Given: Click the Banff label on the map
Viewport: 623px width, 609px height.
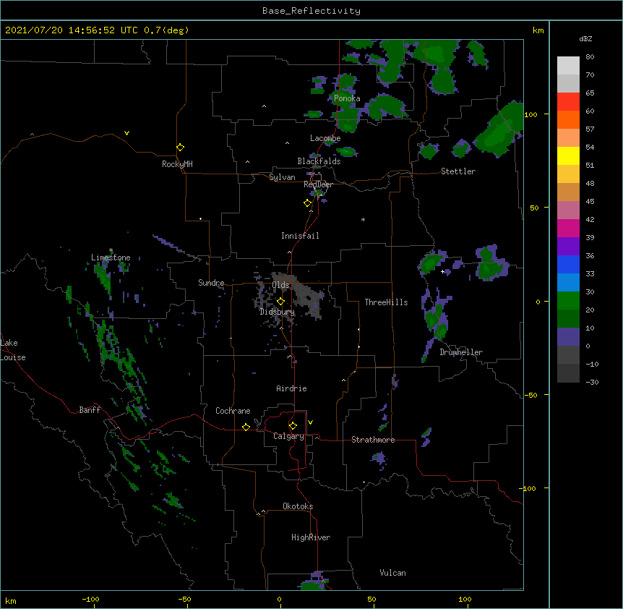Looking at the screenshot, I should (90, 410).
